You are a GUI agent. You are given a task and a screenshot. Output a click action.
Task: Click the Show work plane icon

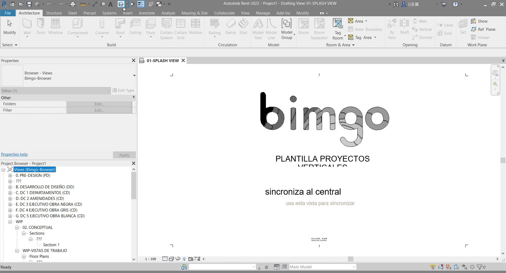click(x=473, y=21)
